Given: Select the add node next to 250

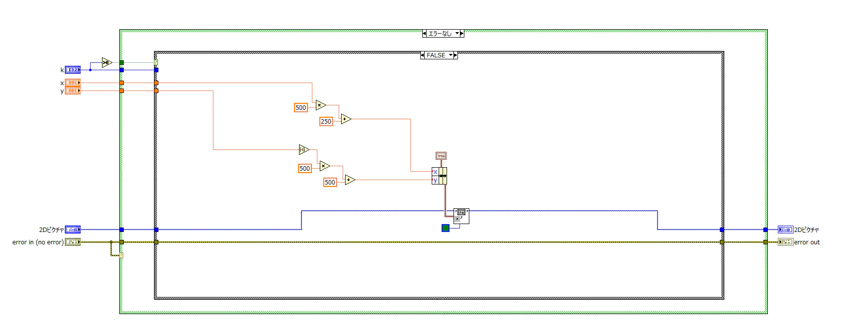Looking at the screenshot, I should tap(346, 119).
